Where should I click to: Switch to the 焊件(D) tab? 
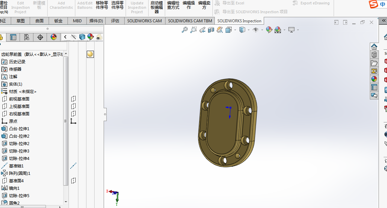tap(96, 21)
